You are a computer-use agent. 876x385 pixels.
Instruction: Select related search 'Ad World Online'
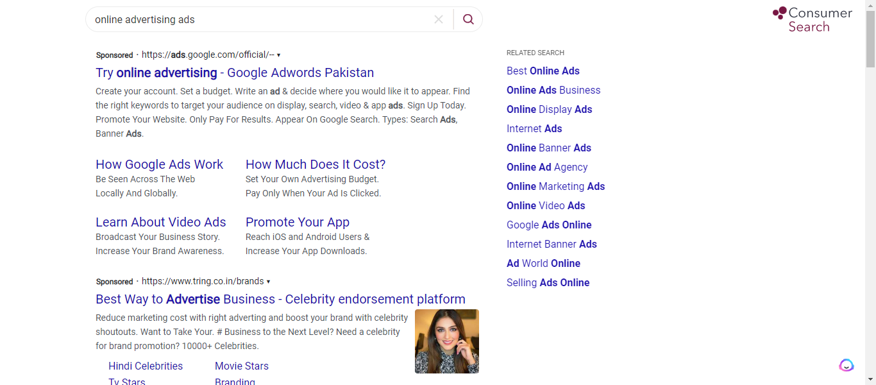click(543, 263)
